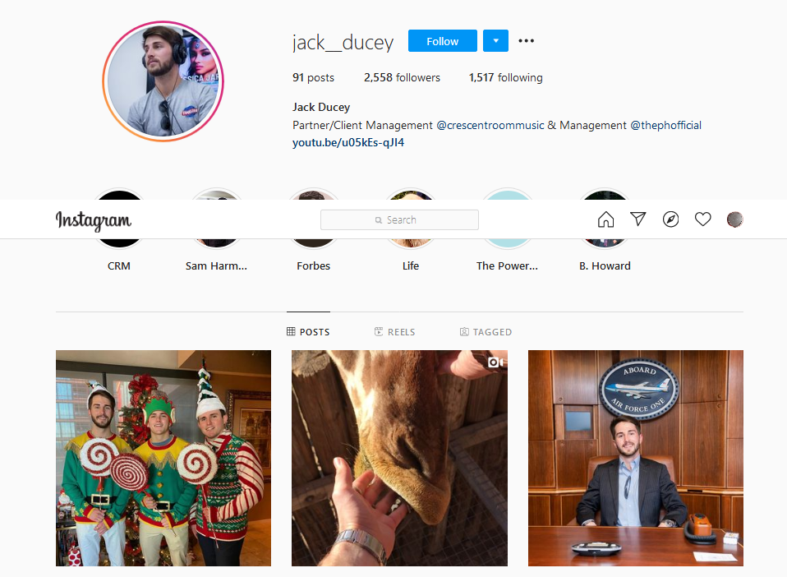Open @thephofficial mention link
The height and width of the screenshot is (577, 787).
click(x=665, y=125)
